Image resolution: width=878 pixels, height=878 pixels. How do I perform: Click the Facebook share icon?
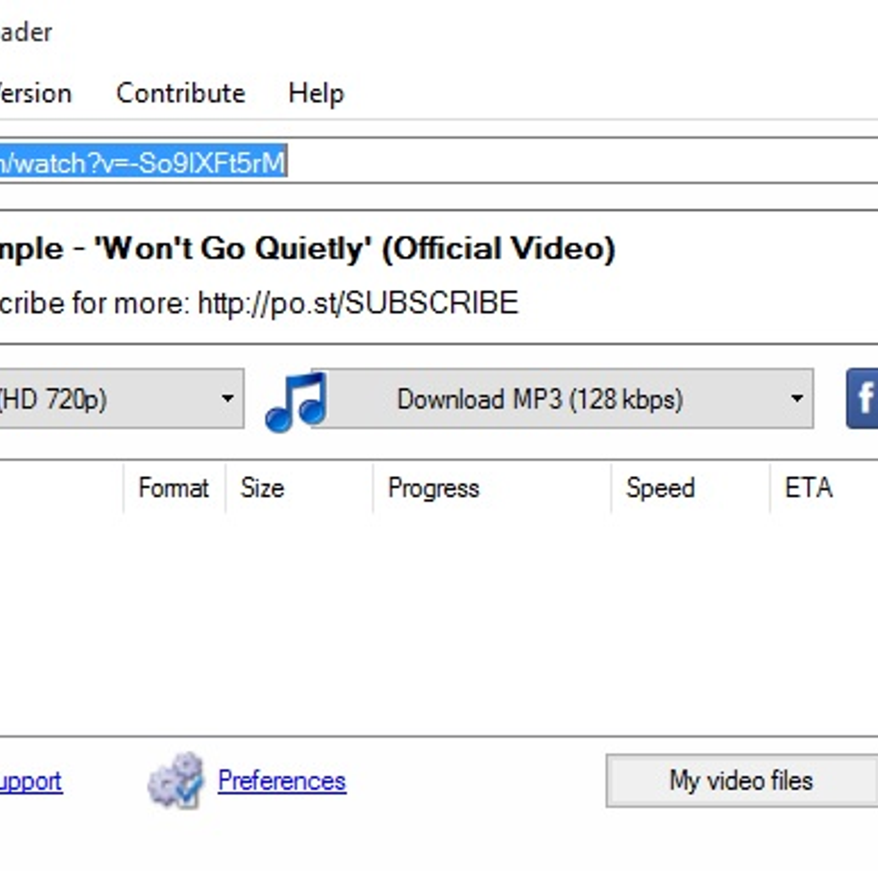click(x=863, y=398)
